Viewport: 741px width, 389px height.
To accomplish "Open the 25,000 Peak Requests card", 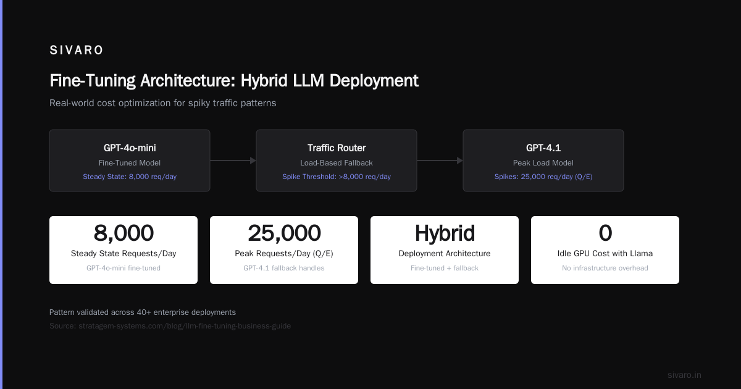I will click(284, 250).
